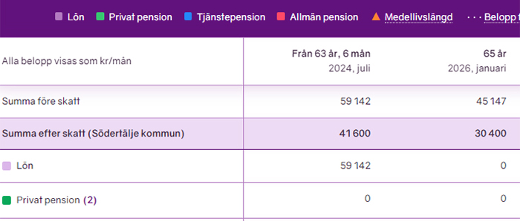Image resolution: width=520 pixels, height=221 pixels.
Task: Click the red Allmän pension legend square
Action: pyautogui.click(x=281, y=17)
